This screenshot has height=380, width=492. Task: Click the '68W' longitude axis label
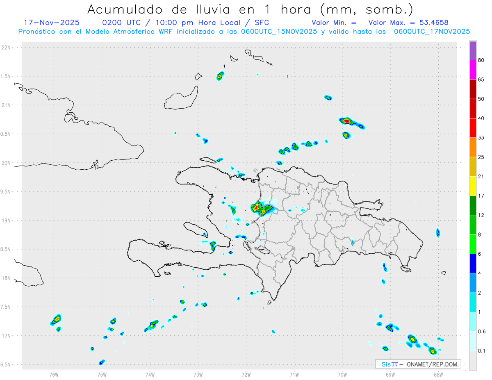(x=438, y=374)
